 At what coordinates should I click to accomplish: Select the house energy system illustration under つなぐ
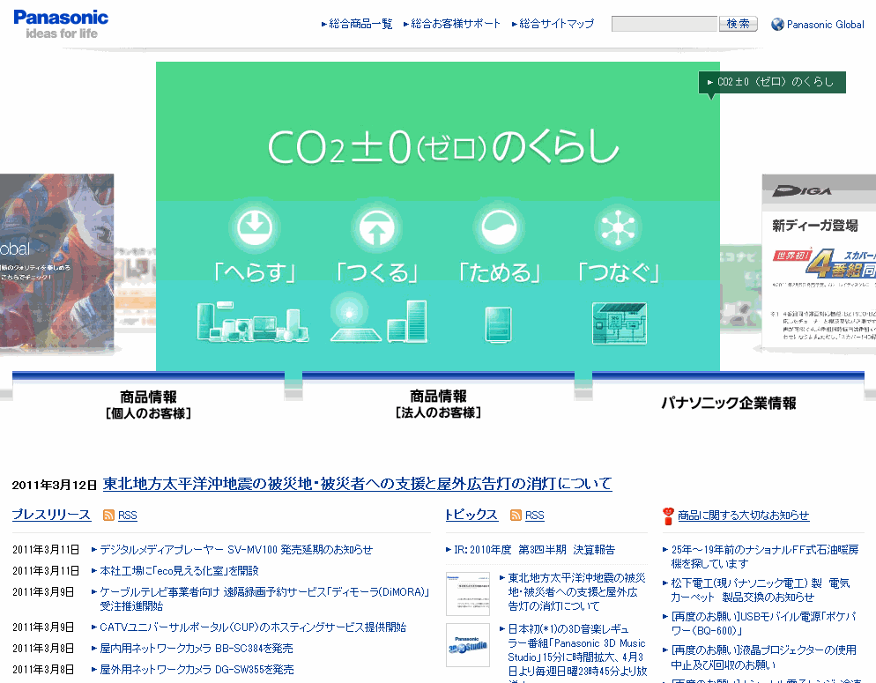619,323
